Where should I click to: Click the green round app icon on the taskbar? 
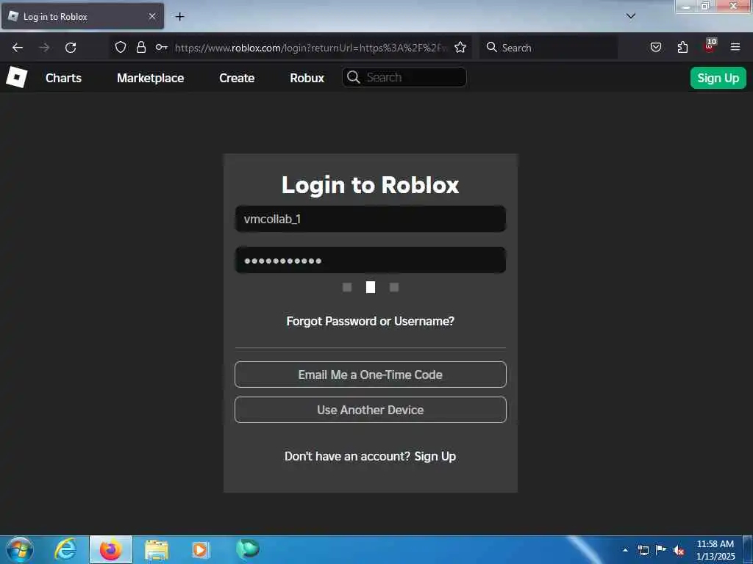(x=248, y=549)
